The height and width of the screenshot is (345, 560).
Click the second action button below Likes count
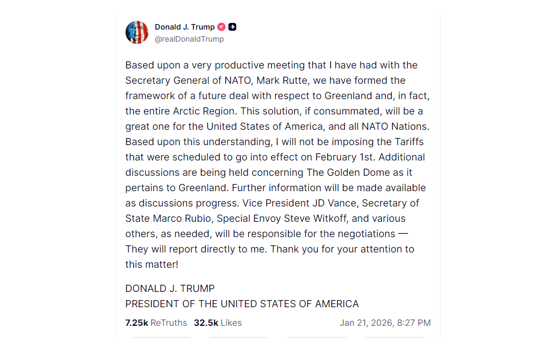[239, 341]
